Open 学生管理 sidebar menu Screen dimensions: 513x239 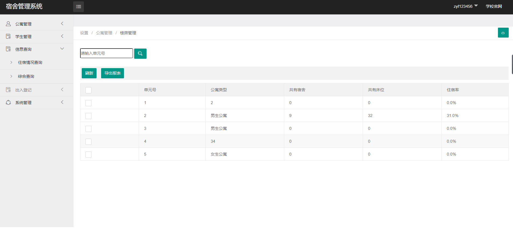click(37, 36)
